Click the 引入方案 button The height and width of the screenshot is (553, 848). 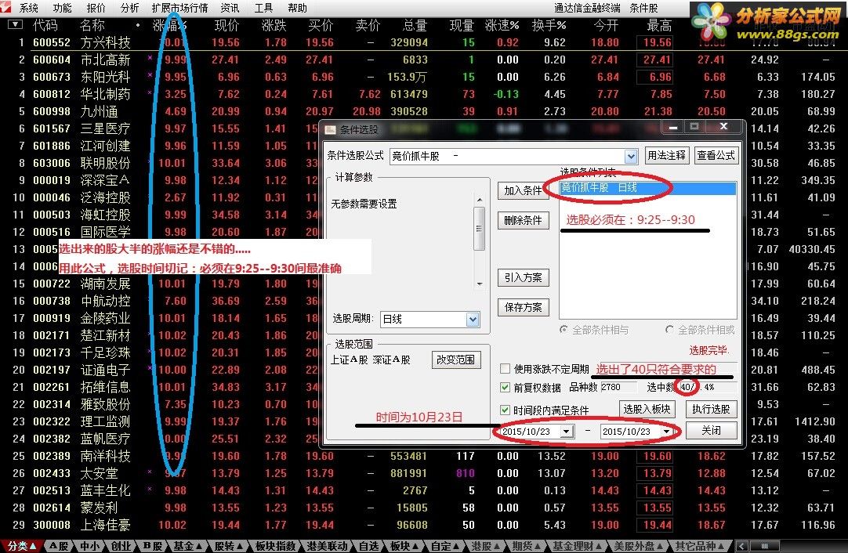(523, 277)
